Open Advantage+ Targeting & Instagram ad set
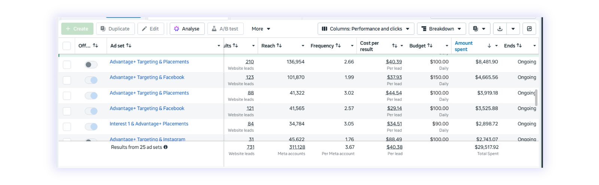Image resolution: width=599 pixels, height=185 pixels. [147, 139]
